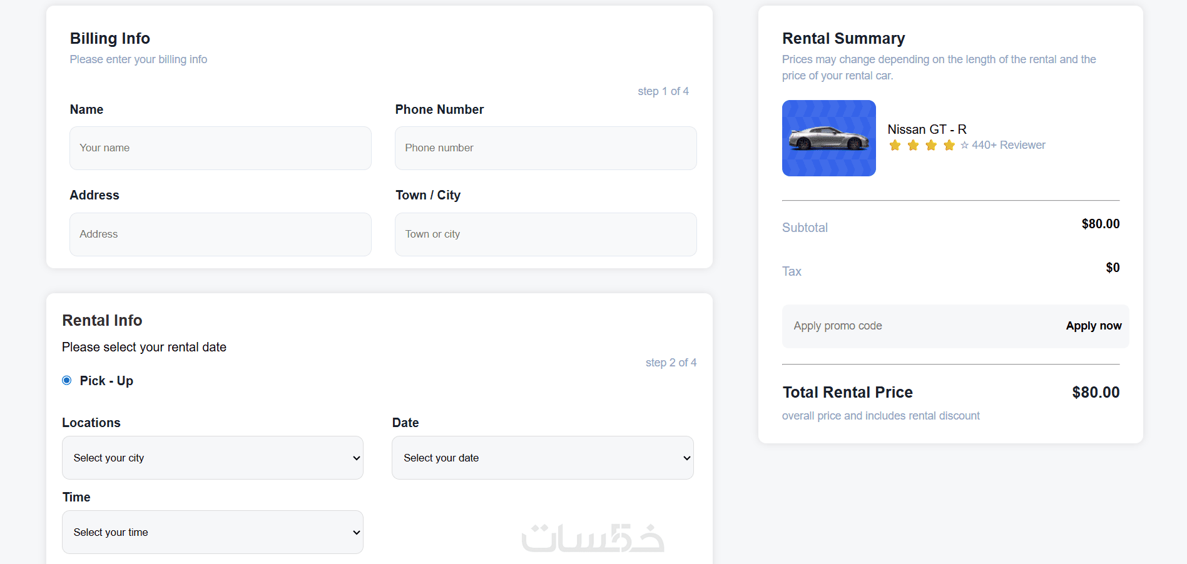This screenshot has width=1187, height=564.
Task: Click the third gold rating star
Action: 931,146
